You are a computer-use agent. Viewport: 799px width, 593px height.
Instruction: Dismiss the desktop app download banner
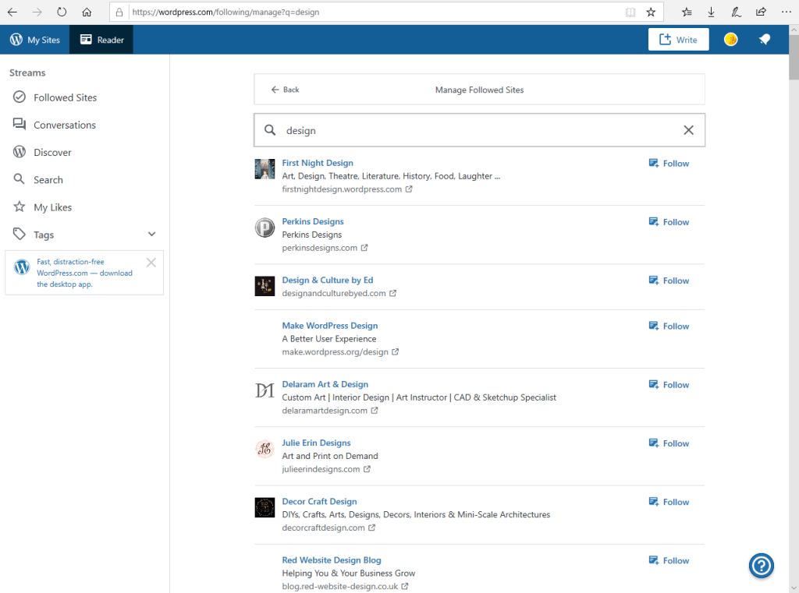[151, 263]
